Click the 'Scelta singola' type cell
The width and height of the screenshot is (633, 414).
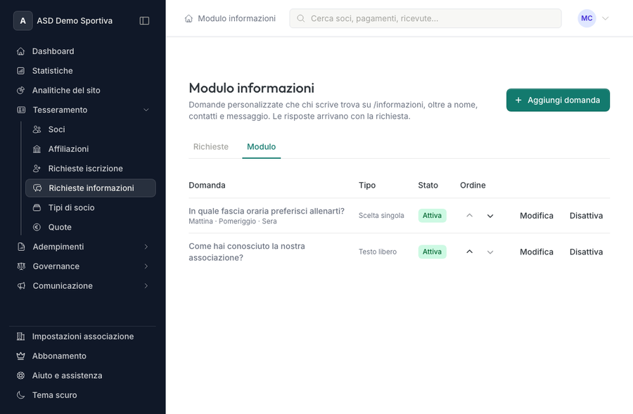click(381, 216)
